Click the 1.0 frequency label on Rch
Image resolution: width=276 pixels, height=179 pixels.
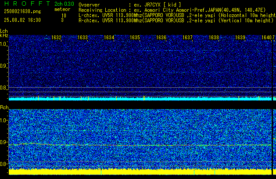click(4, 120)
